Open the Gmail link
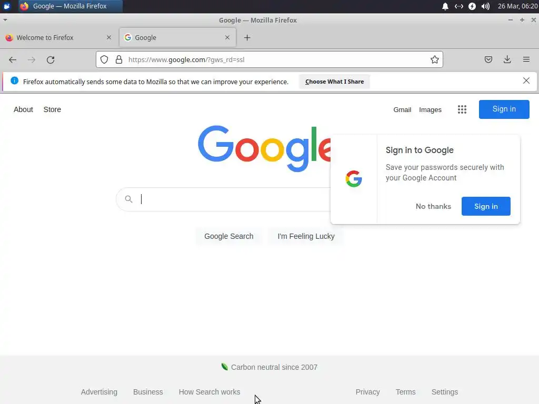The height and width of the screenshot is (404, 539). click(402, 110)
